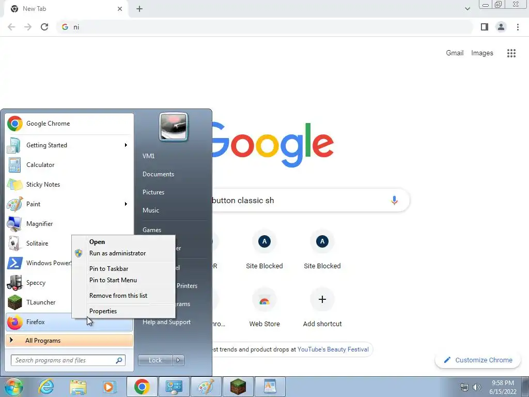Image resolution: width=529 pixels, height=397 pixels.
Task: Open Music folder link
Action: coord(150,210)
